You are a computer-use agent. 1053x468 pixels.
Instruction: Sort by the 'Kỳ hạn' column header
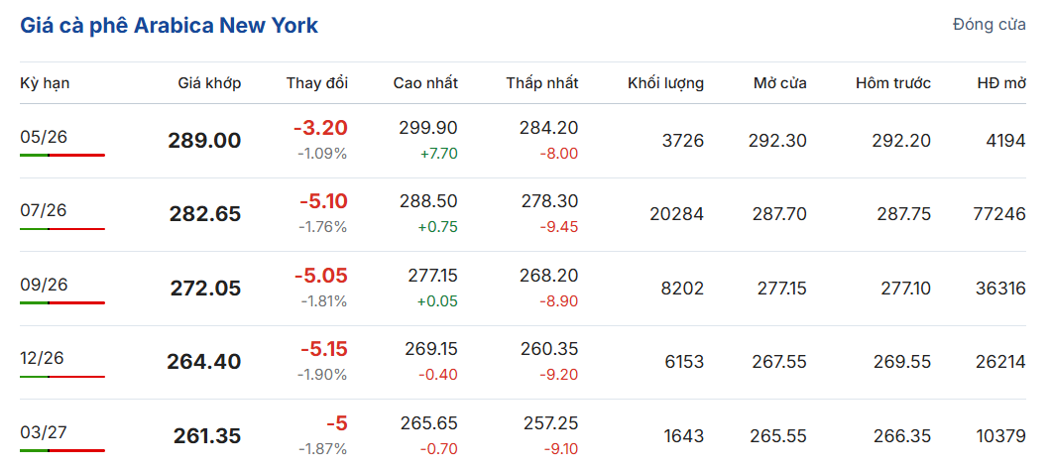pyautogui.click(x=45, y=83)
